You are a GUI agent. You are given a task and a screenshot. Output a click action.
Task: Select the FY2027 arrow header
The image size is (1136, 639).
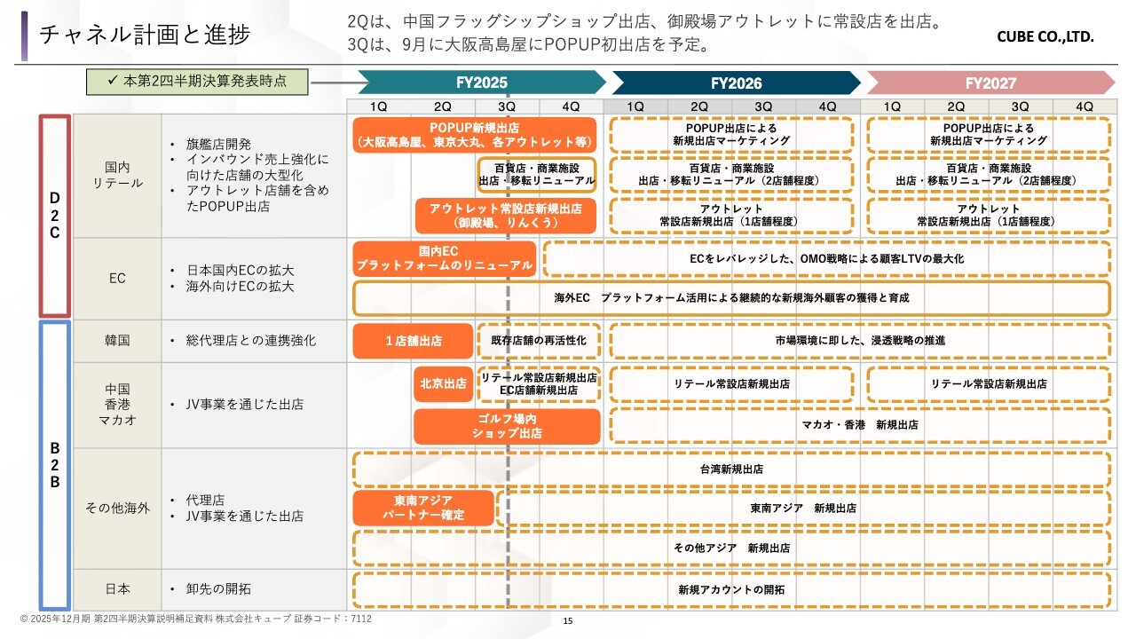tap(990, 83)
